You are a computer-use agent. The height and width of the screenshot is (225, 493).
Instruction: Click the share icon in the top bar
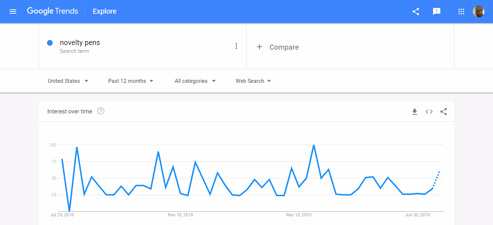415,11
